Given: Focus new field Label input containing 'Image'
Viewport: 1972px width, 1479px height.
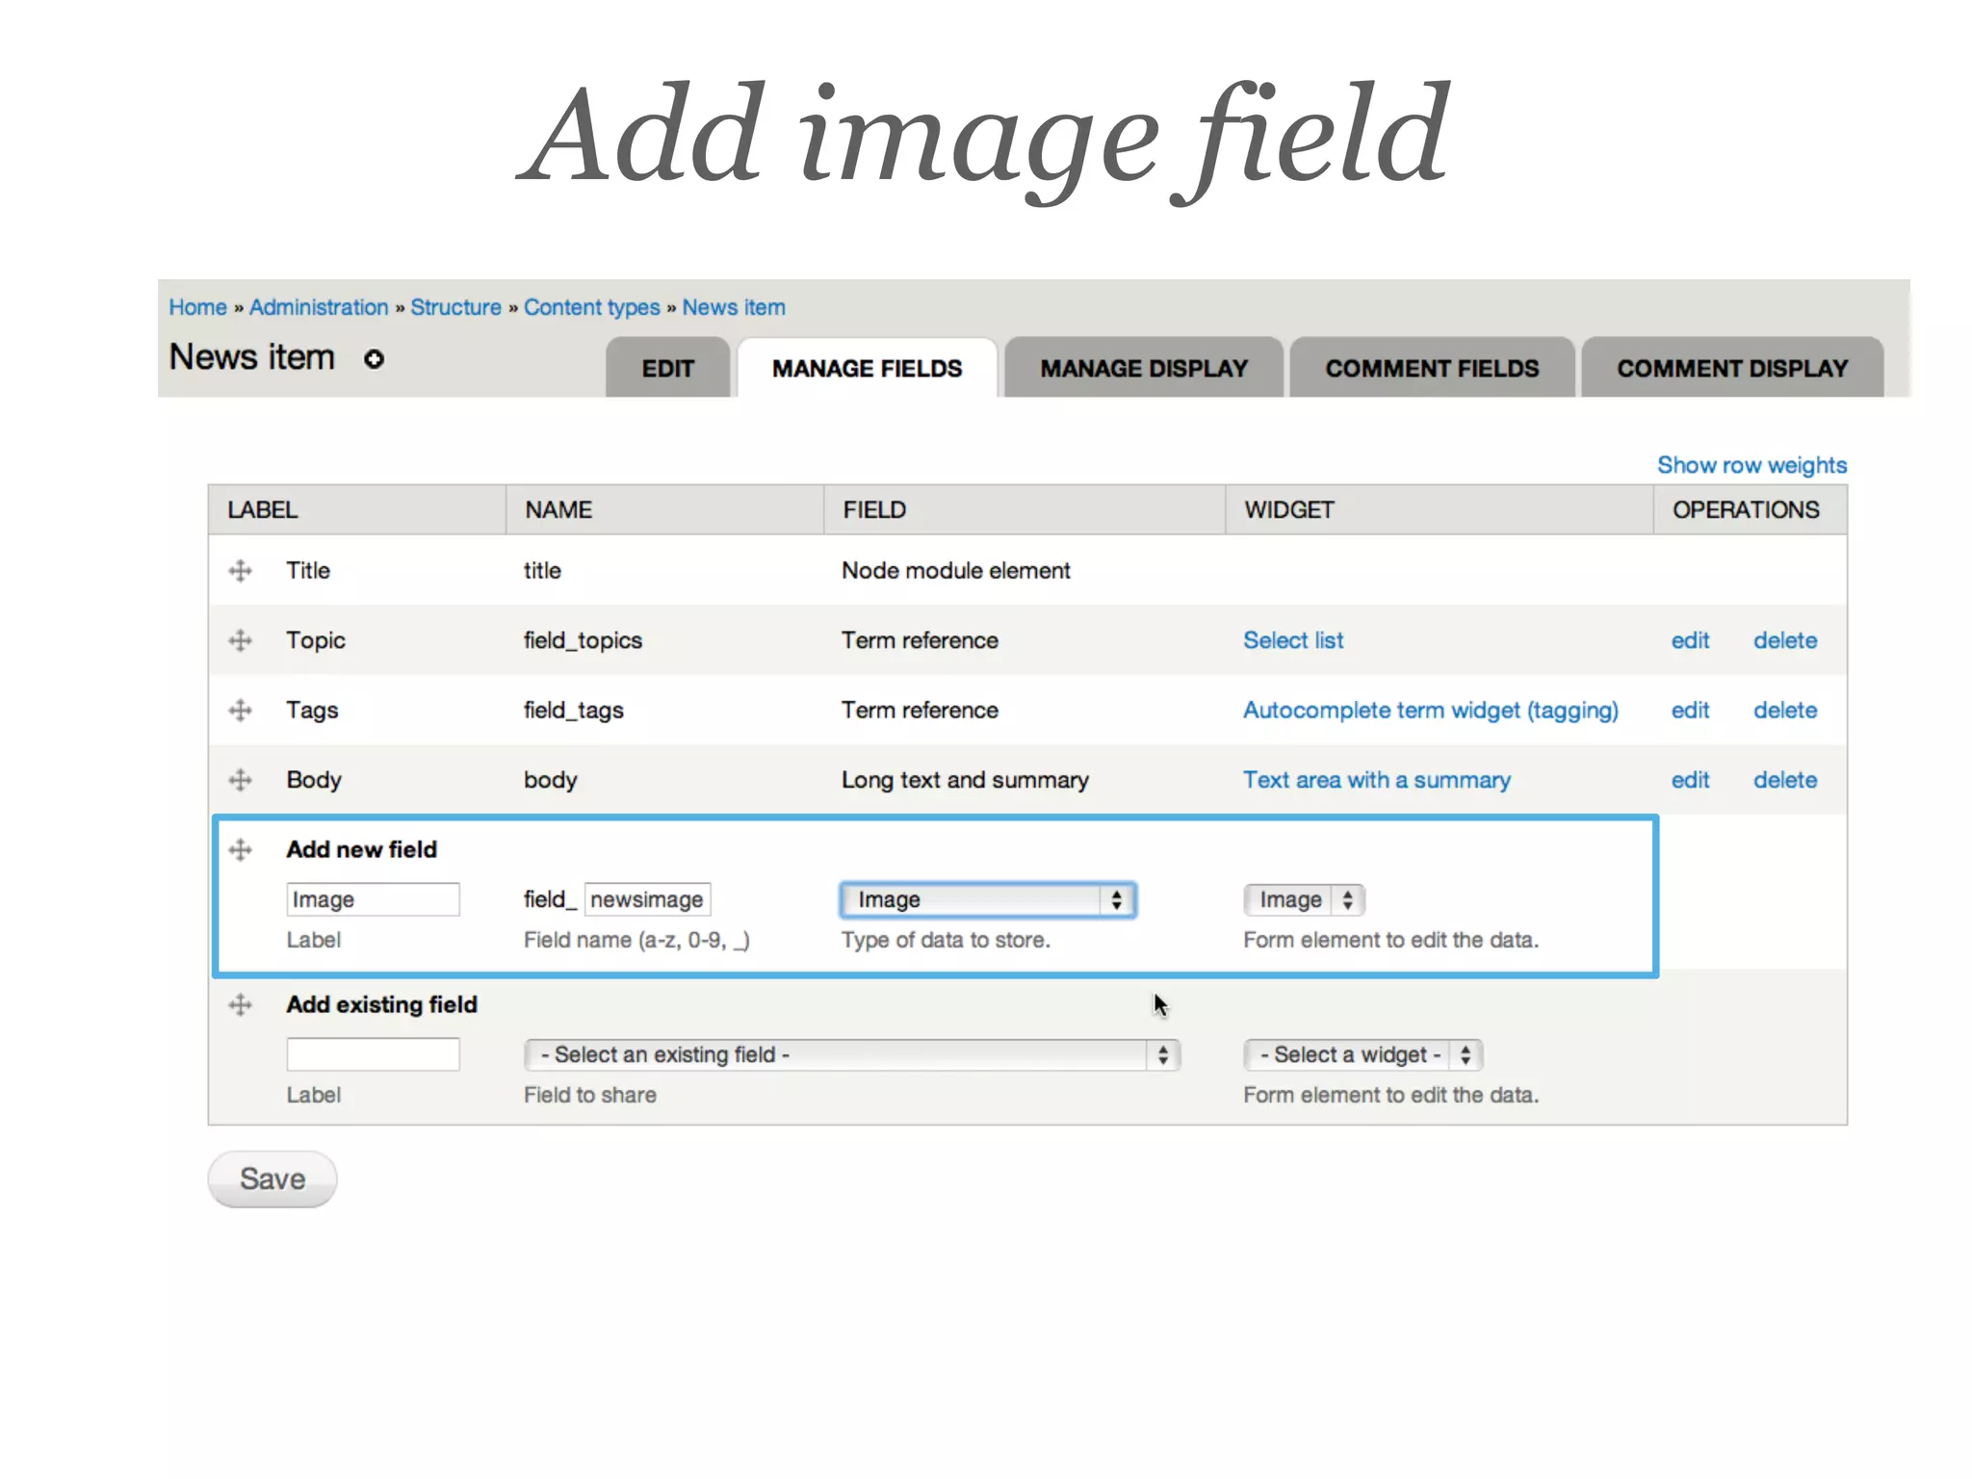Looking at the screenshot, I should coord(373,899).
